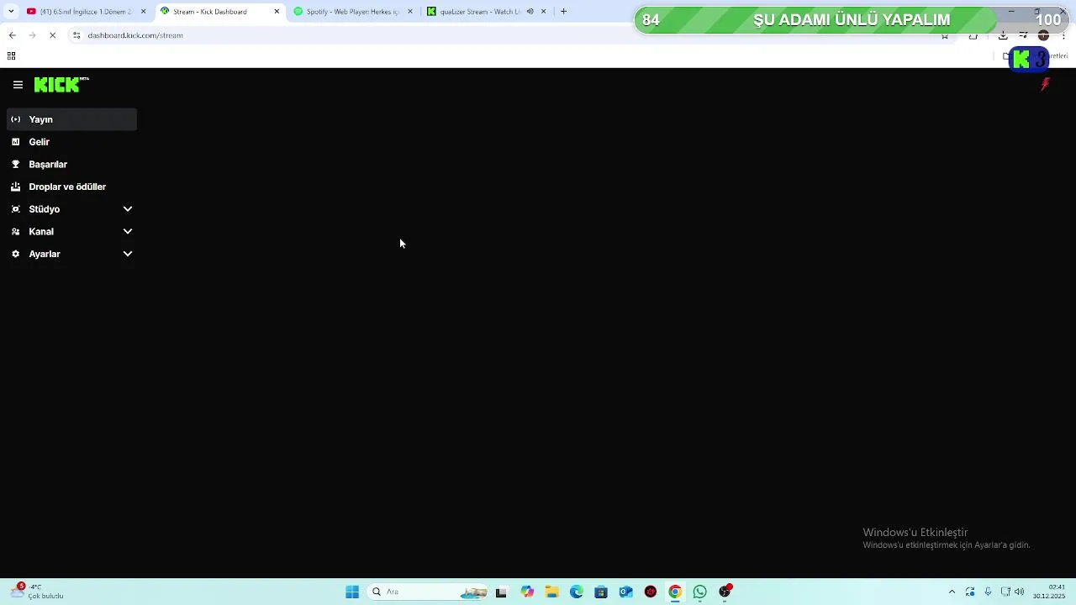Select the Kanal sidebar item
The width and height of the screenshot is (1076, 605).
click(x=71, y=231)
